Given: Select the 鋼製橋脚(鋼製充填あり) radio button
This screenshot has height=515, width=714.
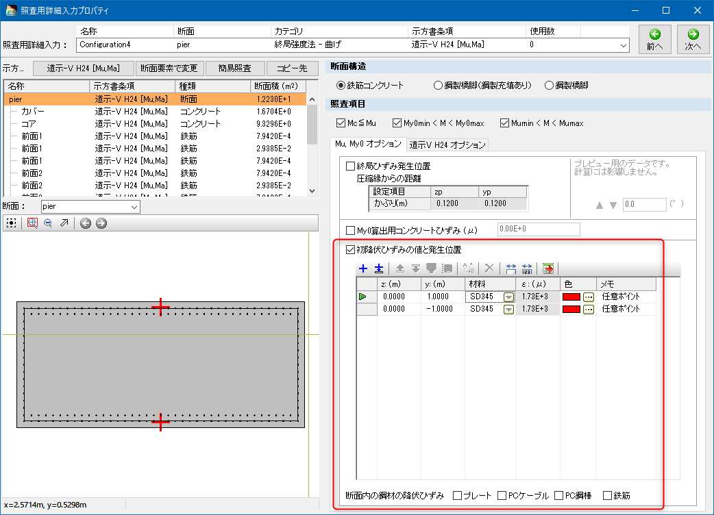Looking at the screenshot, I should coord(439,86).
